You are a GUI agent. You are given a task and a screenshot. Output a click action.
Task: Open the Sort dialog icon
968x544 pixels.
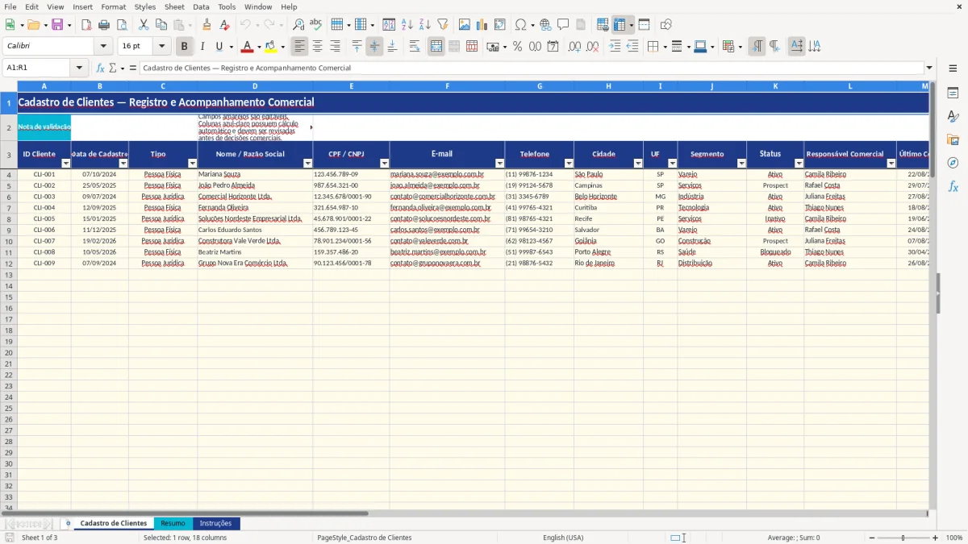pos(390,25)
